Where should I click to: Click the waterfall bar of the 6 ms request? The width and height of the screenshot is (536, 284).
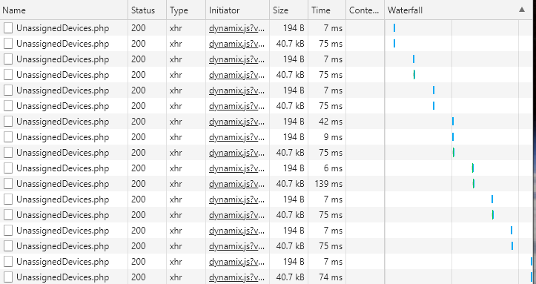click(473, 168)
